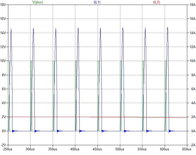Image resolution: width=196 pixels, height=155 pixels.
Task: Click the -2V left axis label
Action: 3,145
